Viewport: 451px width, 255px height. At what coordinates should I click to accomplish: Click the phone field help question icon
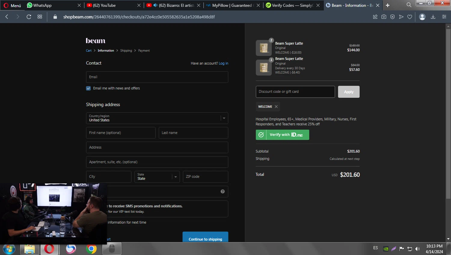[222, 191]
